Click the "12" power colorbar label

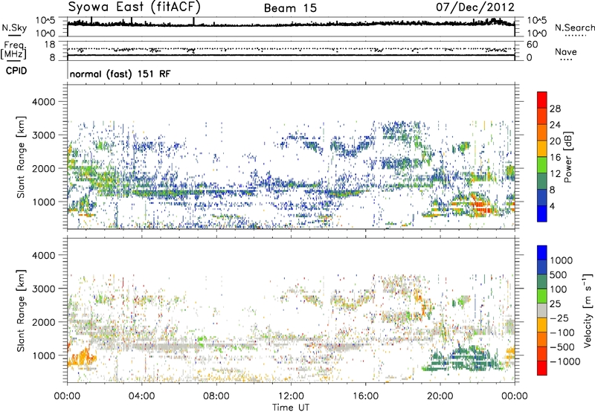555,174
